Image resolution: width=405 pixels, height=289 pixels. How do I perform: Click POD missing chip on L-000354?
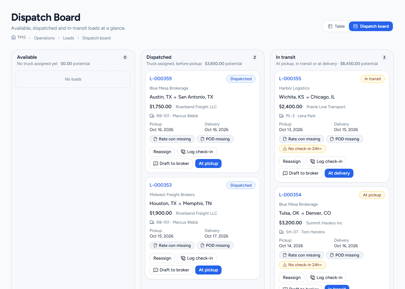344,255
